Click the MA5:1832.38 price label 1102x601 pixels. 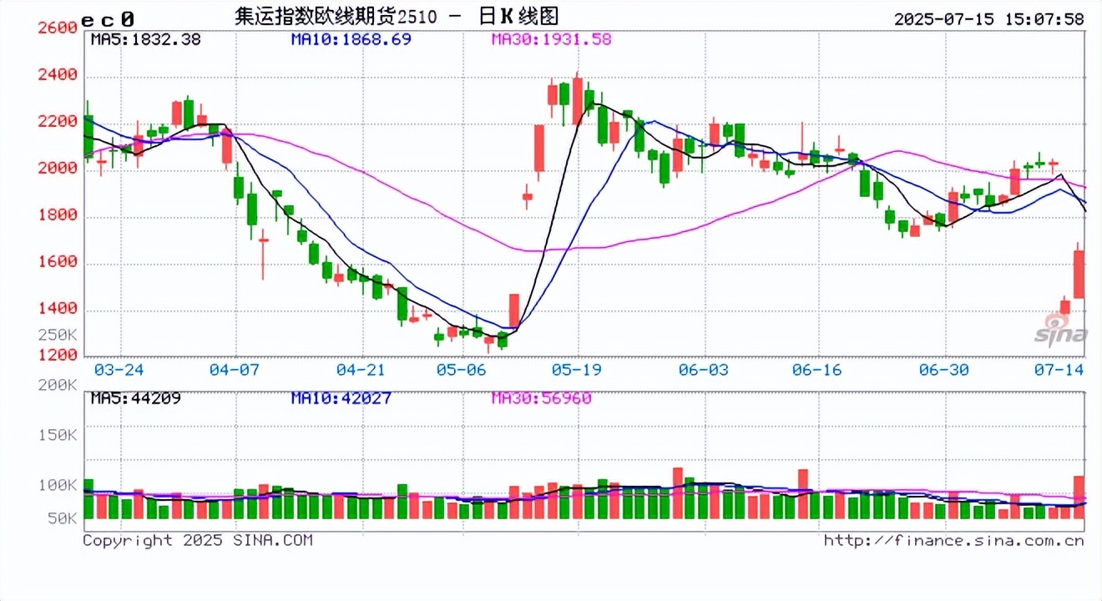[145, 39]
